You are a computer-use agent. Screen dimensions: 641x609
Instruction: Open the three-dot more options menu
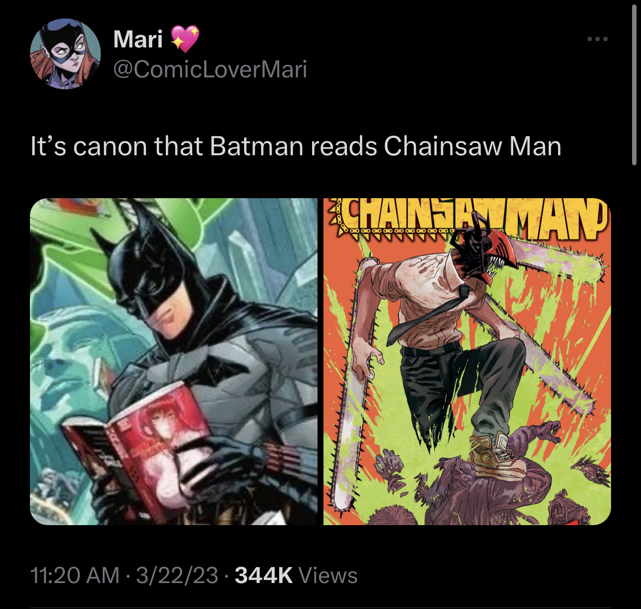[x=598, y=39]
